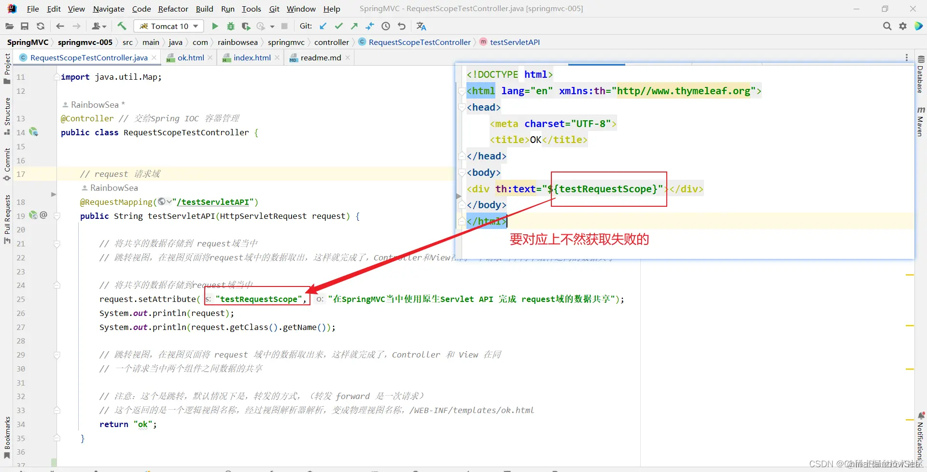This screenshot has width=927, height=472.
Task: Click springmvc-005 in the breadcrumb
Action: (x=85, y=42)
